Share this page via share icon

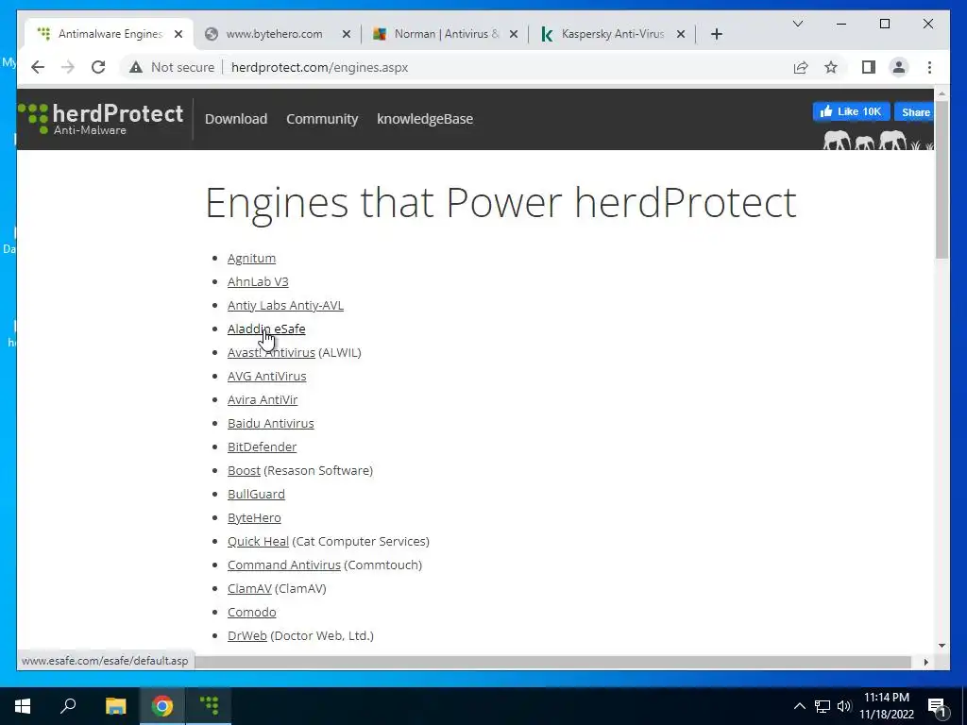click(801, 67)
